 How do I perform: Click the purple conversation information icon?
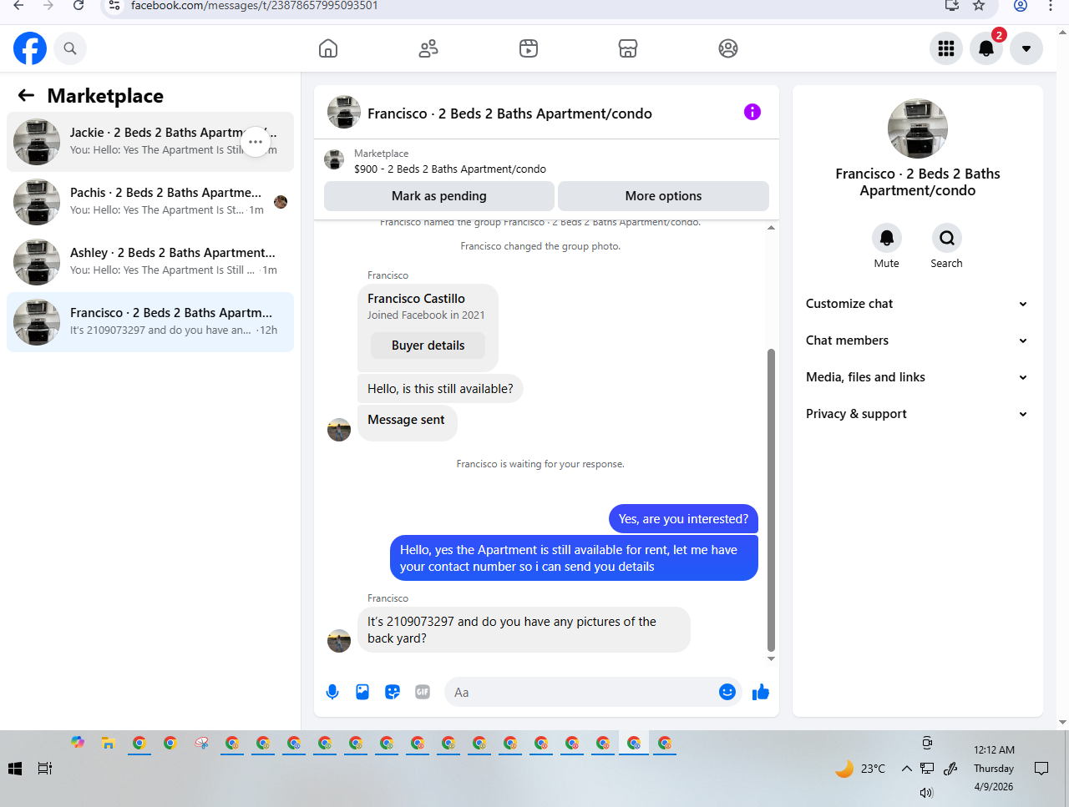pyautogui.click(x=752, y=112)
